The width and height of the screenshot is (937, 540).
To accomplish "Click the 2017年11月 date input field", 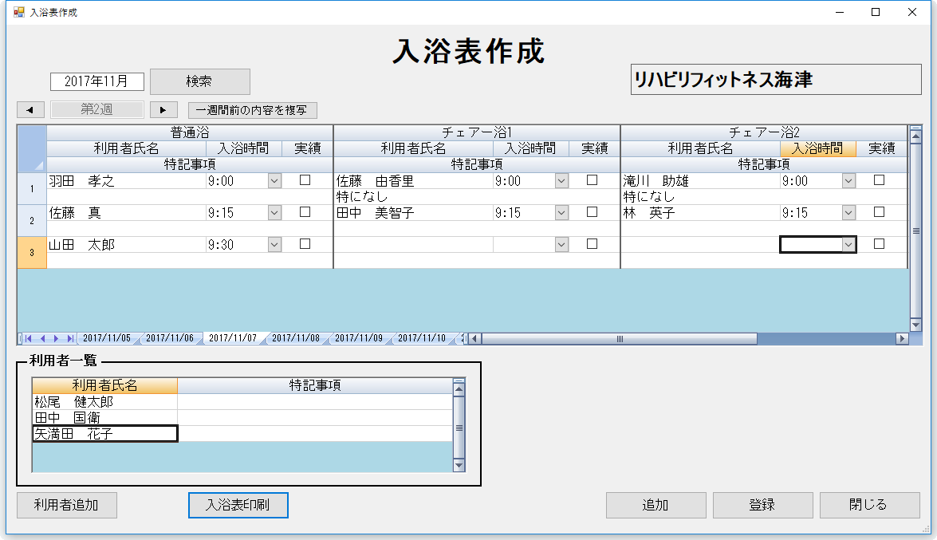I will [96, 81].
